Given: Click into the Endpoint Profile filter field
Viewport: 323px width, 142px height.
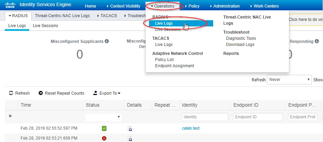Looking at the screenshot, I should click(303, 117).
